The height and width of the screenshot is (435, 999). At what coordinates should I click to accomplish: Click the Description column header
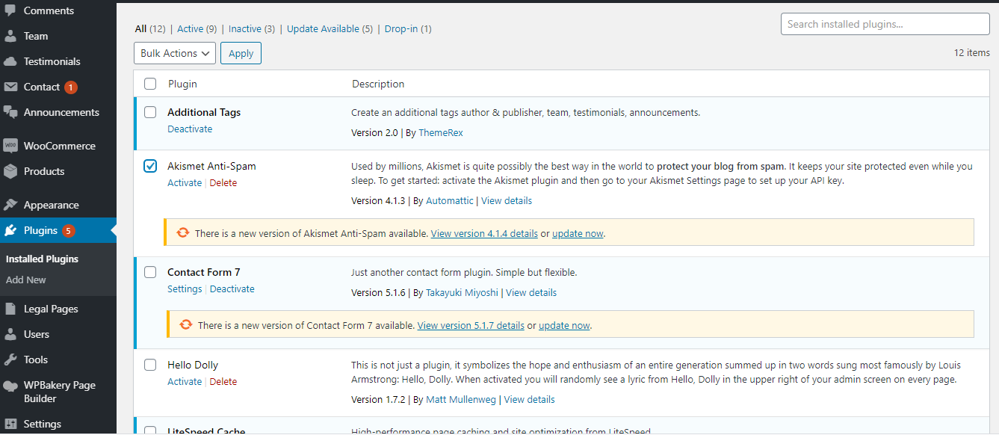tap(378, 84)
